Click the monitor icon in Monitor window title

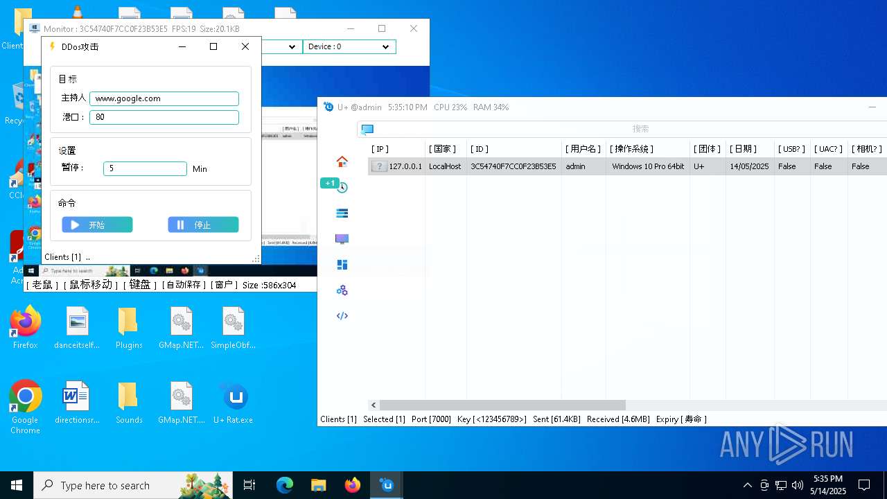[34, 28]
